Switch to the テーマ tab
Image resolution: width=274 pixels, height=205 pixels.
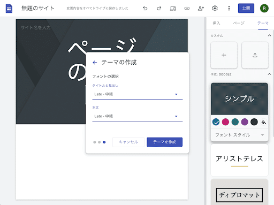click(263, 23)
